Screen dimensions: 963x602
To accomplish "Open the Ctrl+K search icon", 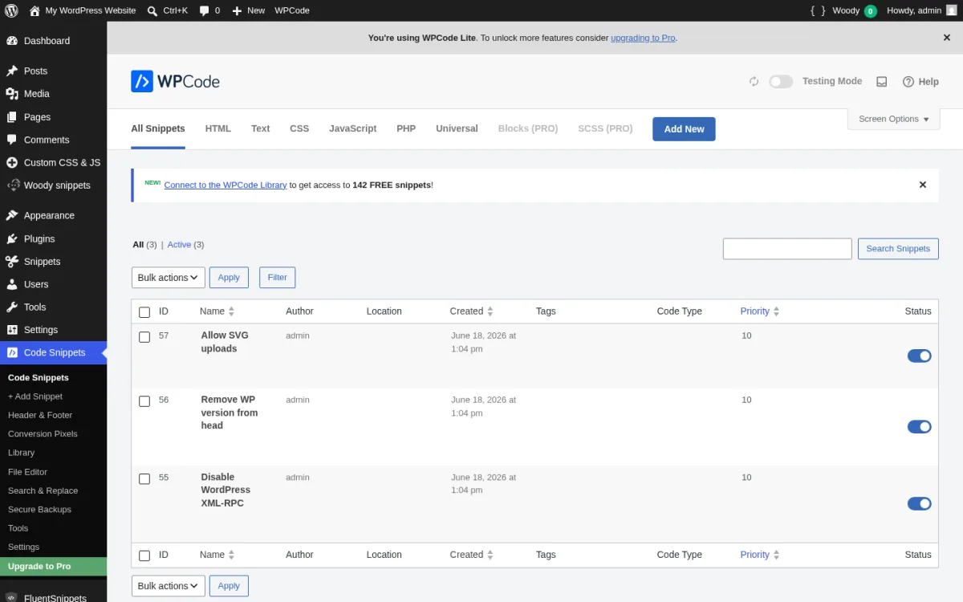I will [x=153, y=10].
